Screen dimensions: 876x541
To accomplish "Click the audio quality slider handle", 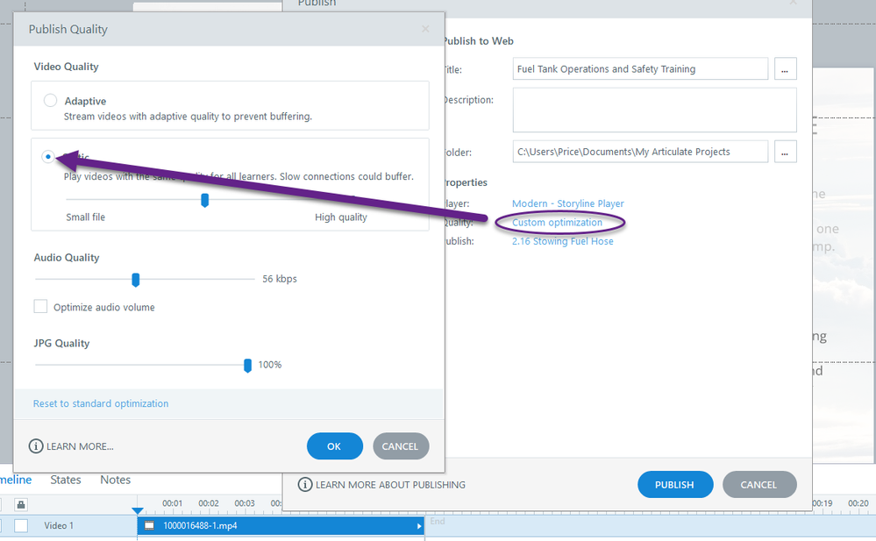I will [135, 280].
